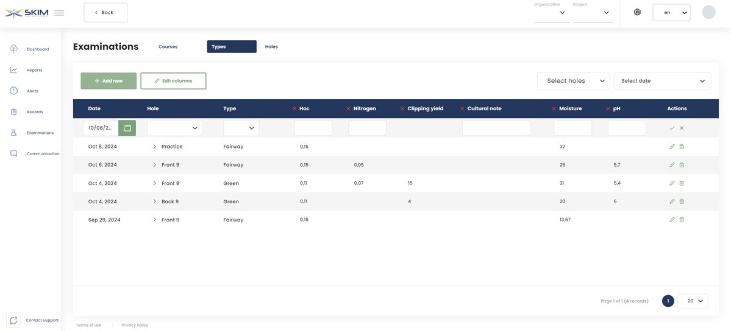Open the settings gear icon

[637, 12]
